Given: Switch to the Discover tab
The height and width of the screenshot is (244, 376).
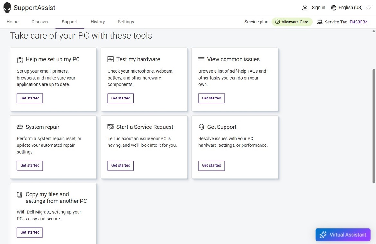Looking at the screenshot, I should pos(40,22).
